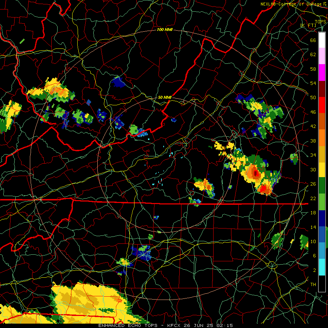The width and height of the screenshot is (328, 328).
Task: Click the 22 label on the legend
Action: 313,198
